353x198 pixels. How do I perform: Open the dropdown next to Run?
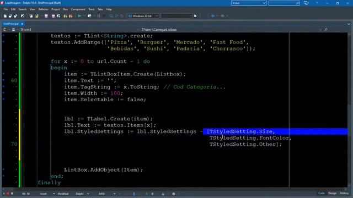pos(84,16)
